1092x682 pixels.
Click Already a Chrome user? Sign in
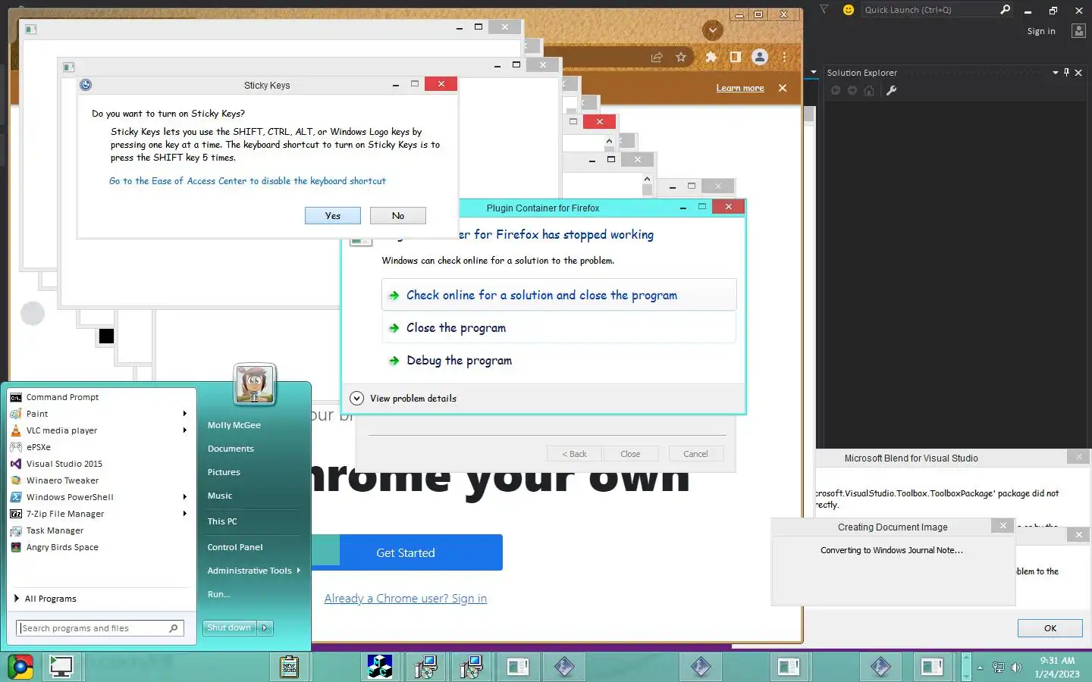click(x=406, y=599)
